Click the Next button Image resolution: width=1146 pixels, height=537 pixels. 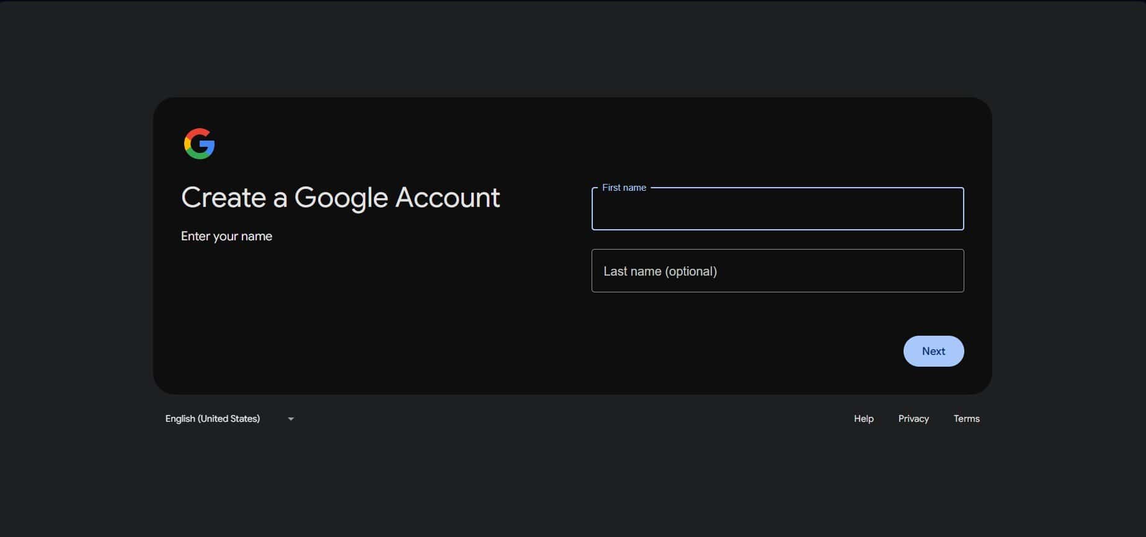pyautogui.click(x=933, y=351)
